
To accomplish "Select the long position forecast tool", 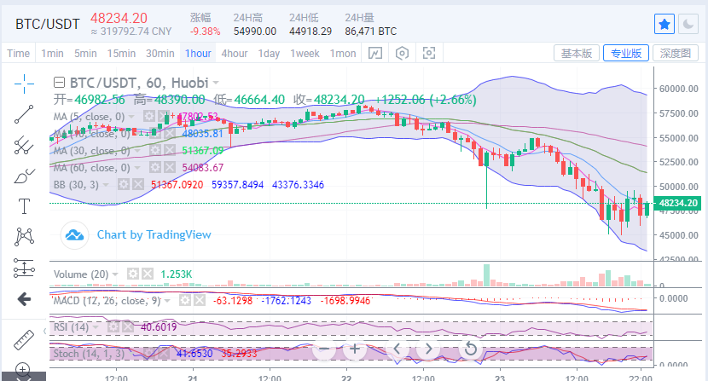I will click(24, 268).
